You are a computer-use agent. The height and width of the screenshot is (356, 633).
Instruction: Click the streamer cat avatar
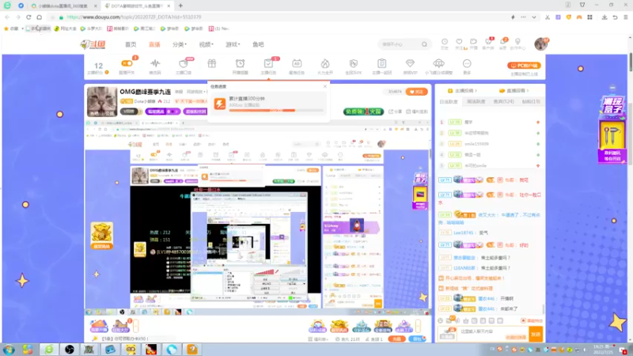(102, 101)
